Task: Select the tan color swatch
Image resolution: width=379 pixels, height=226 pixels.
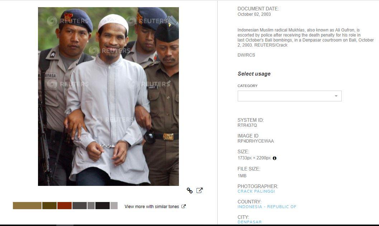Action: (27, 206)
